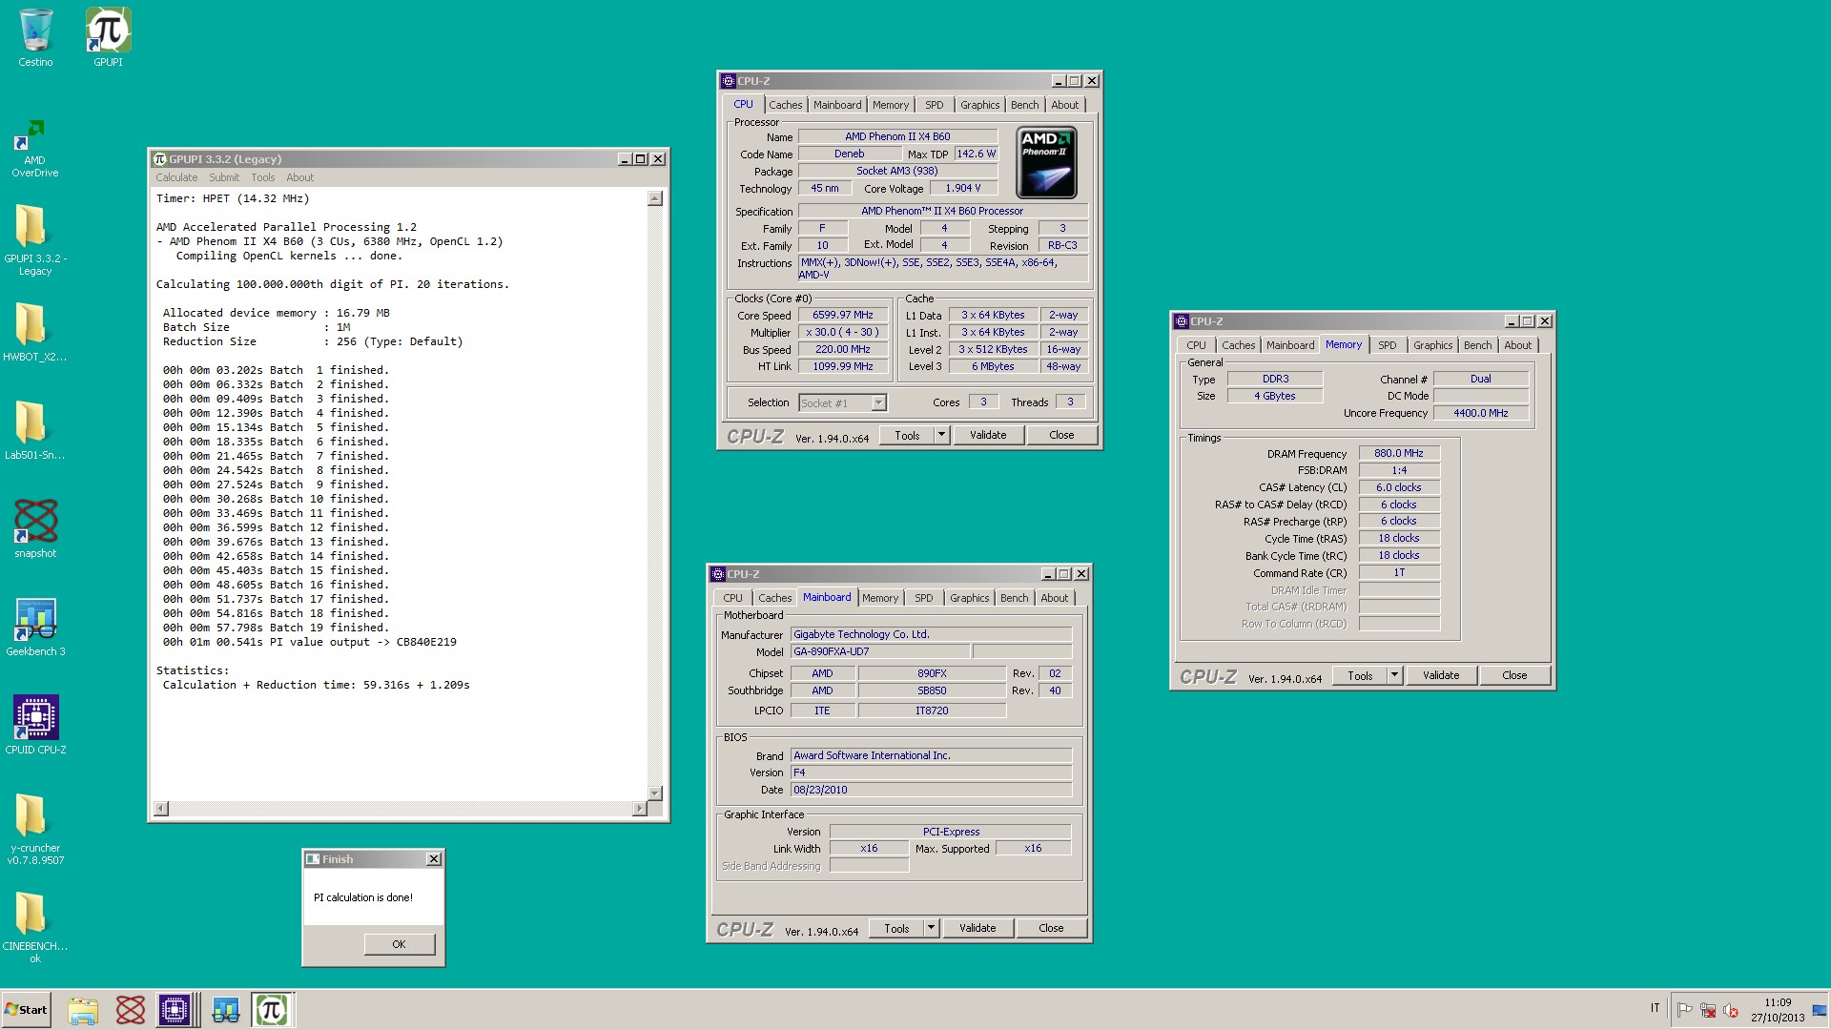Click the Core Speed value 6599.97 MHz
Screen dimensions: 1831x1030
(842, 315)
